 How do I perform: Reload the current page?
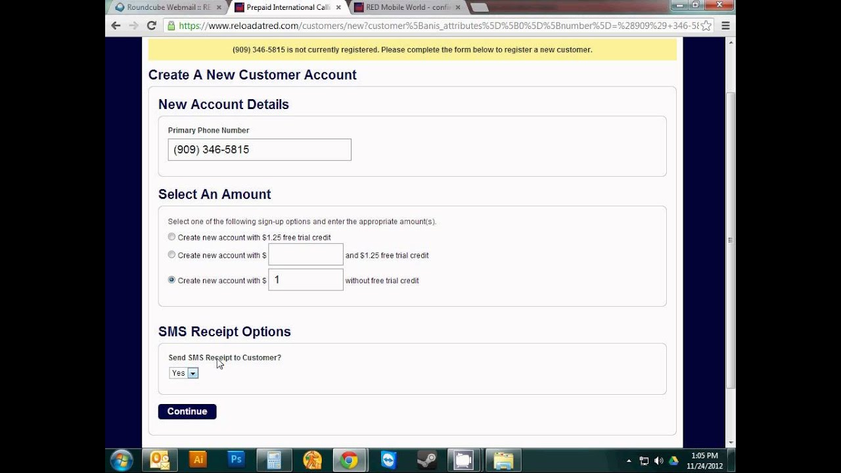(151, 26)
